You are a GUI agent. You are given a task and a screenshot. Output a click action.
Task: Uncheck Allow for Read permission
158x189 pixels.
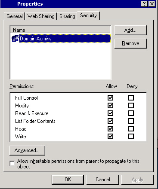pyautogui.click(x=110, y=129)
